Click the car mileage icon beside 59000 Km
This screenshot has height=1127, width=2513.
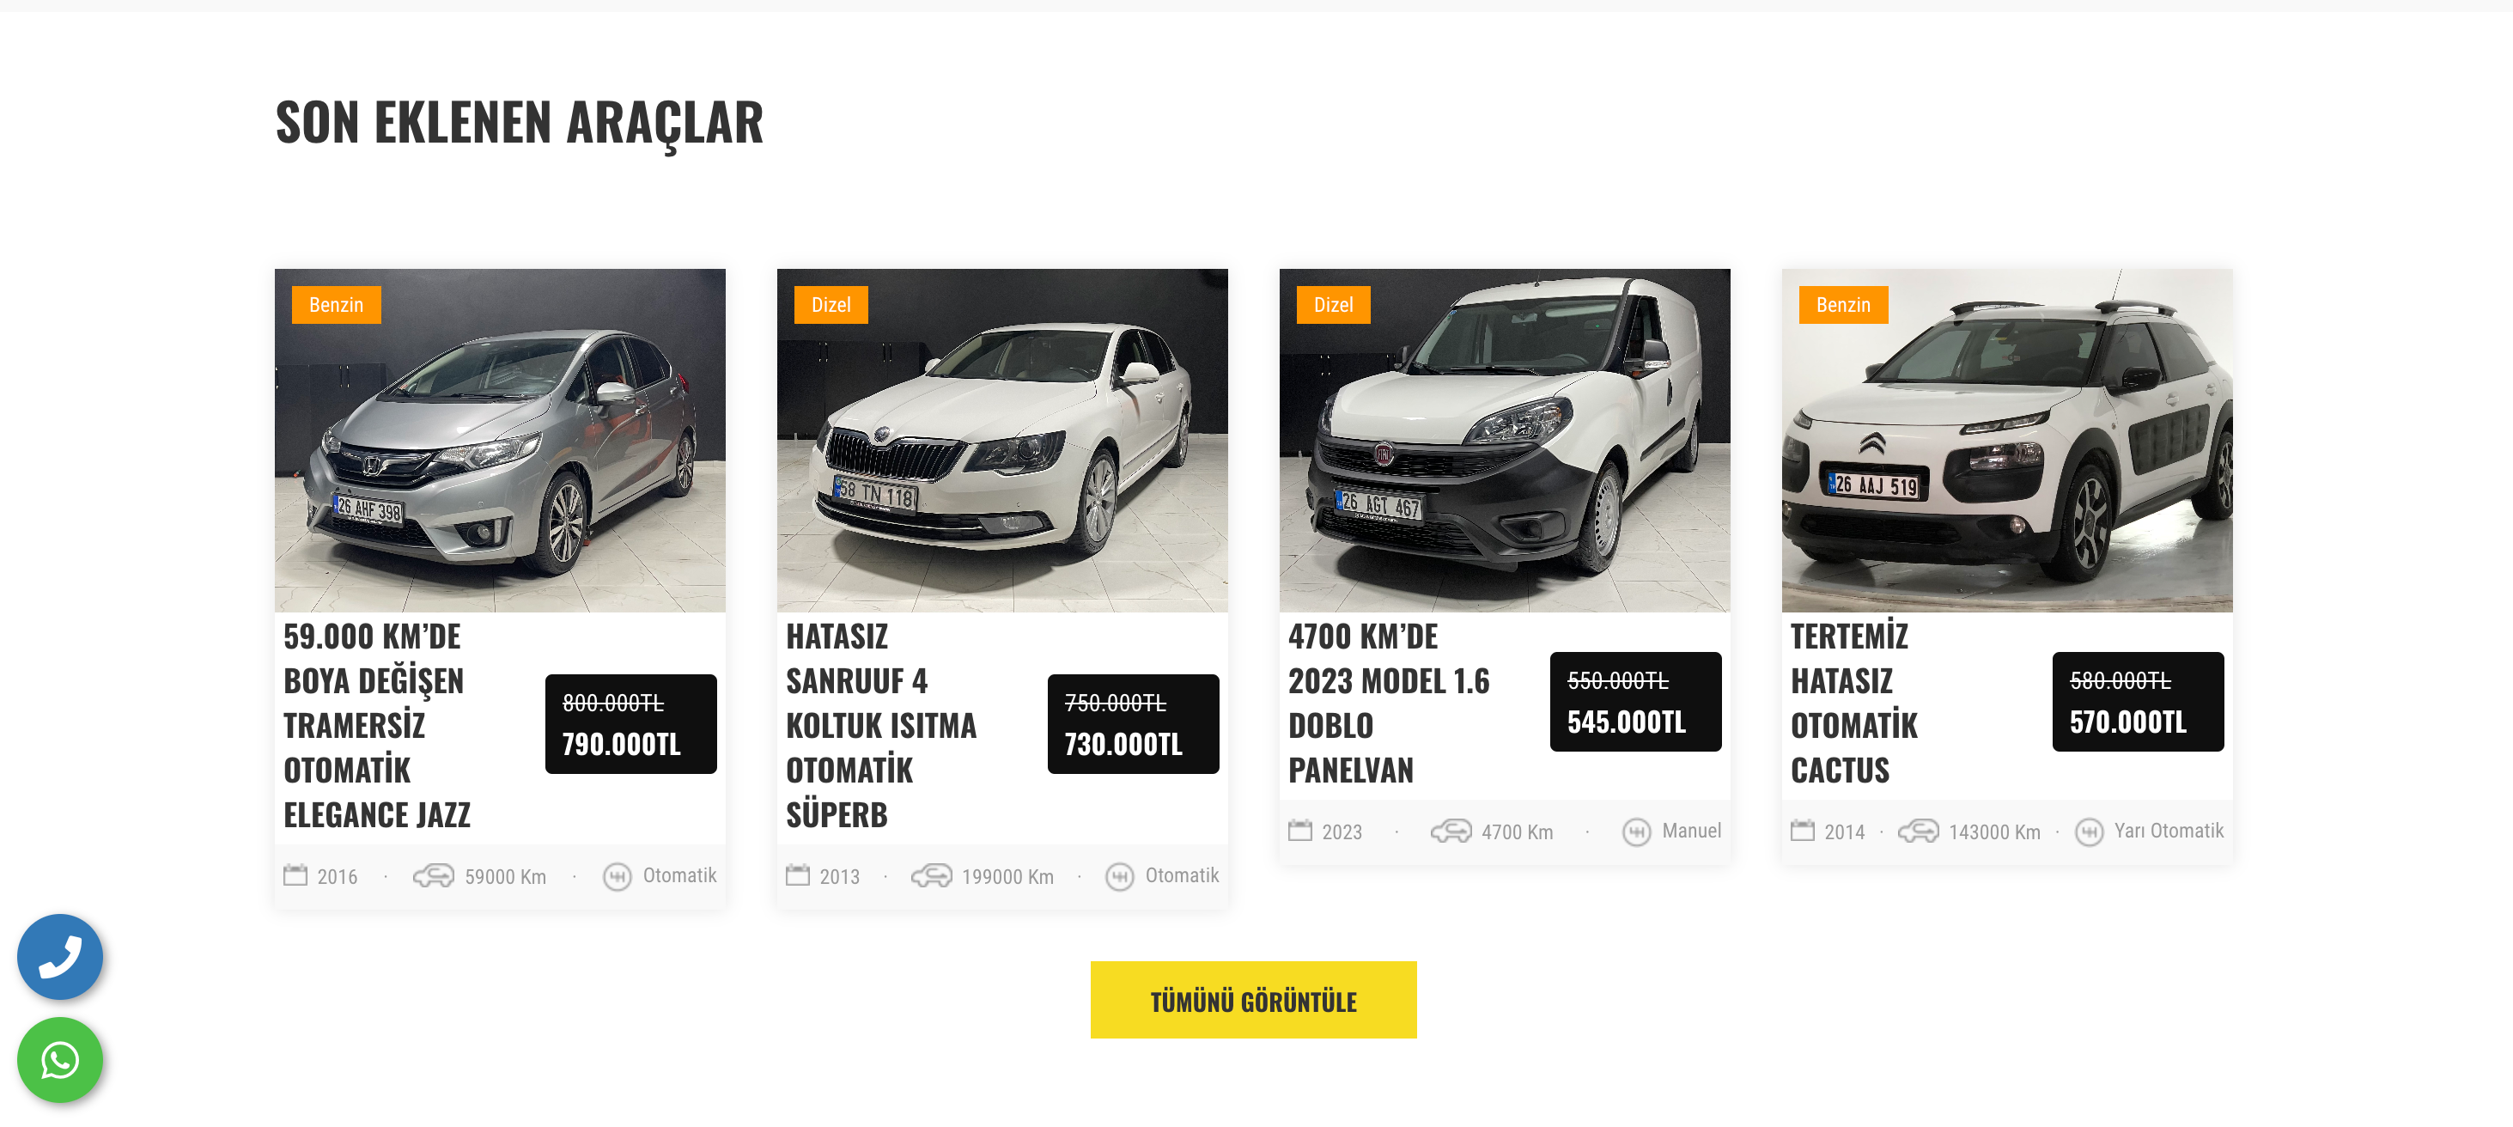(x=433, y=875)
